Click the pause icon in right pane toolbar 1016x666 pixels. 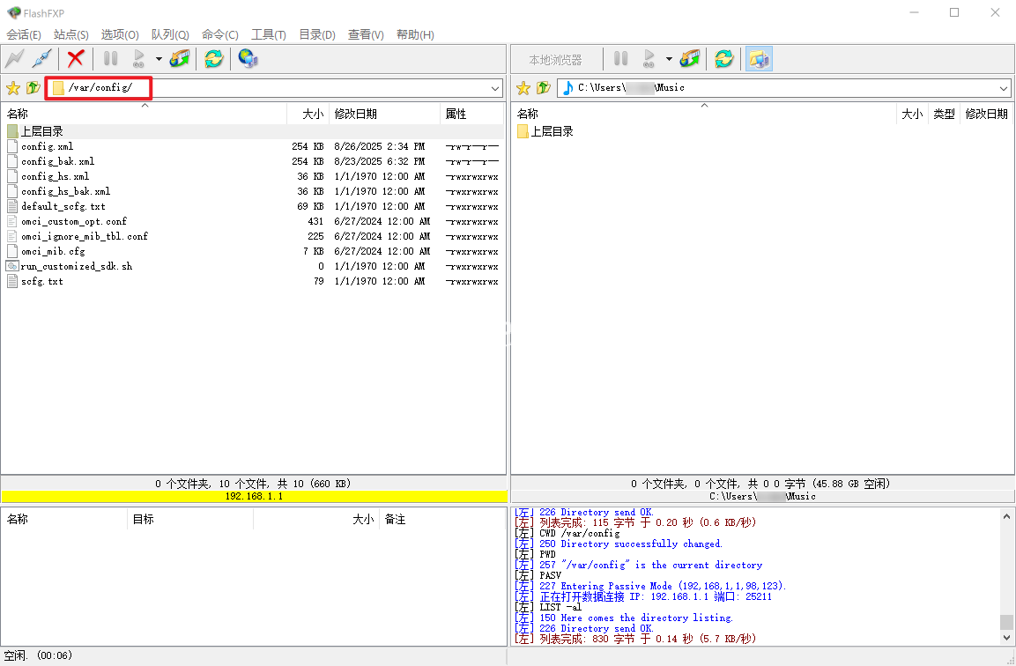pos(620,59)
